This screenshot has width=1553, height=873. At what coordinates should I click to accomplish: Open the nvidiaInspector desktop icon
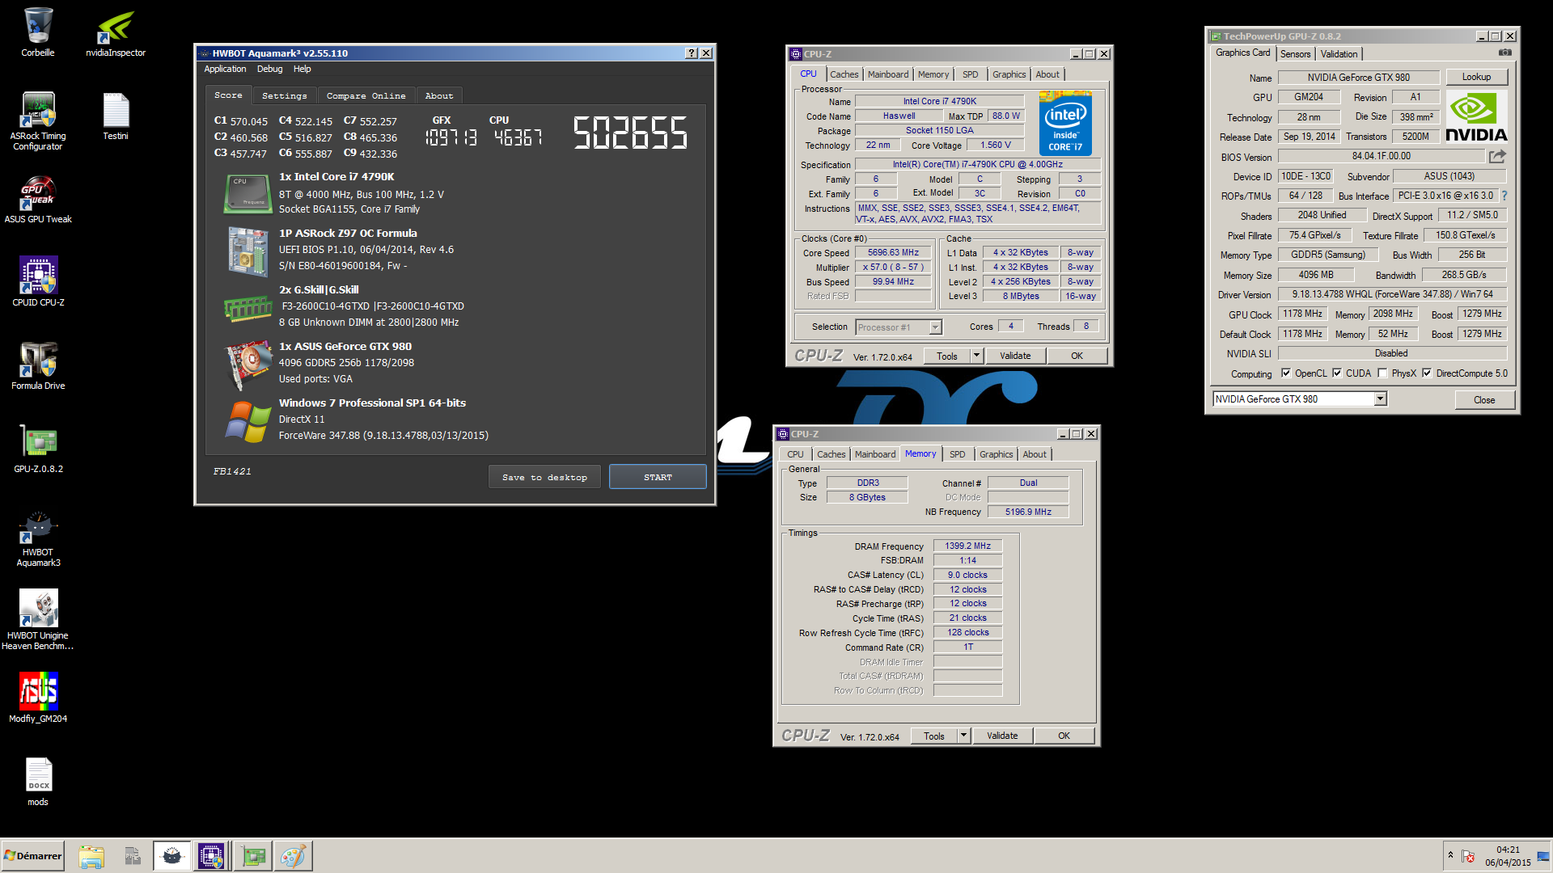[116, 32]
